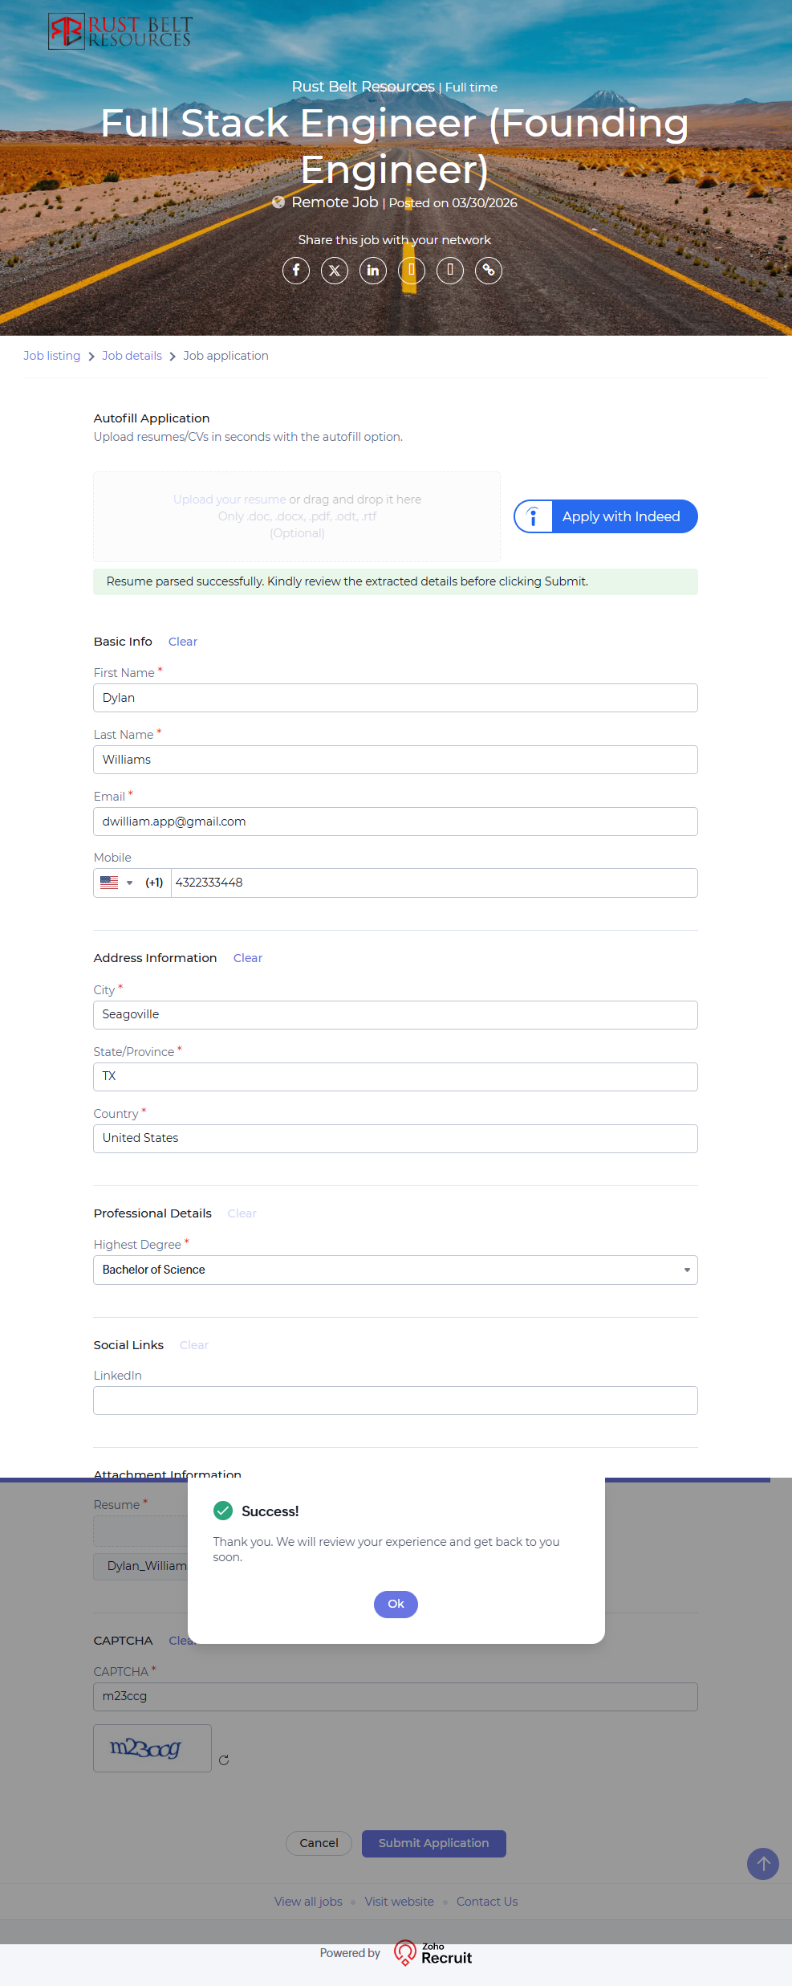Click the Upload your resume link
The image size is (792, 1986).
(229, 500)
